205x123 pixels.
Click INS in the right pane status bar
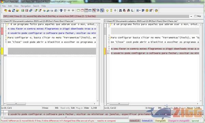[x=160, y=108]
